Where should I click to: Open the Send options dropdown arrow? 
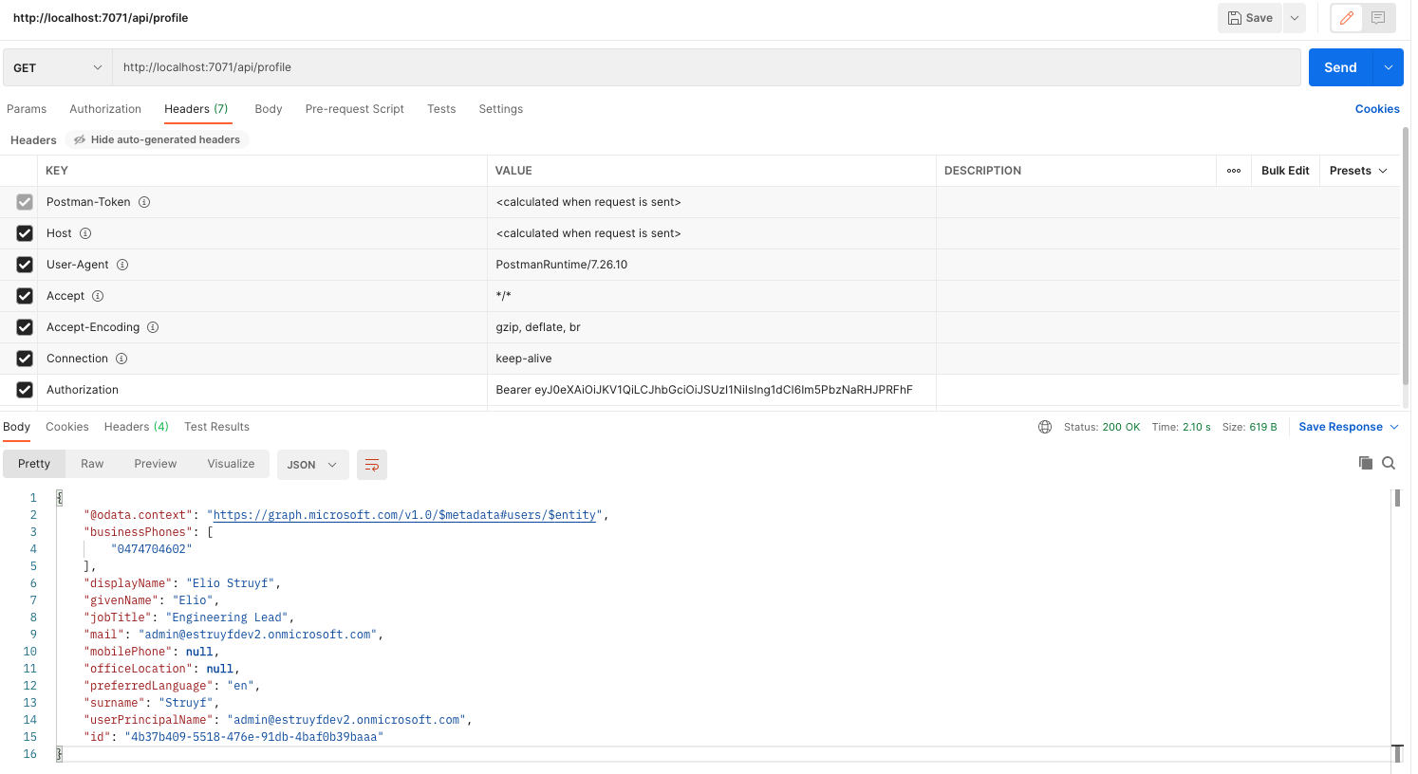1389,67
